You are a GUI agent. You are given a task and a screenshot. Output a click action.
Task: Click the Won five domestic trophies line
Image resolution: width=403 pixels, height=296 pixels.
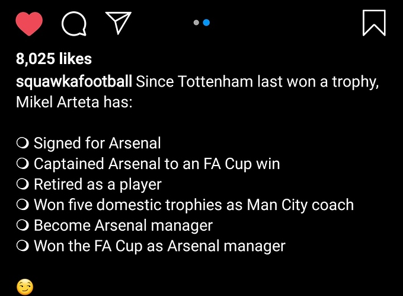[194, 205]
